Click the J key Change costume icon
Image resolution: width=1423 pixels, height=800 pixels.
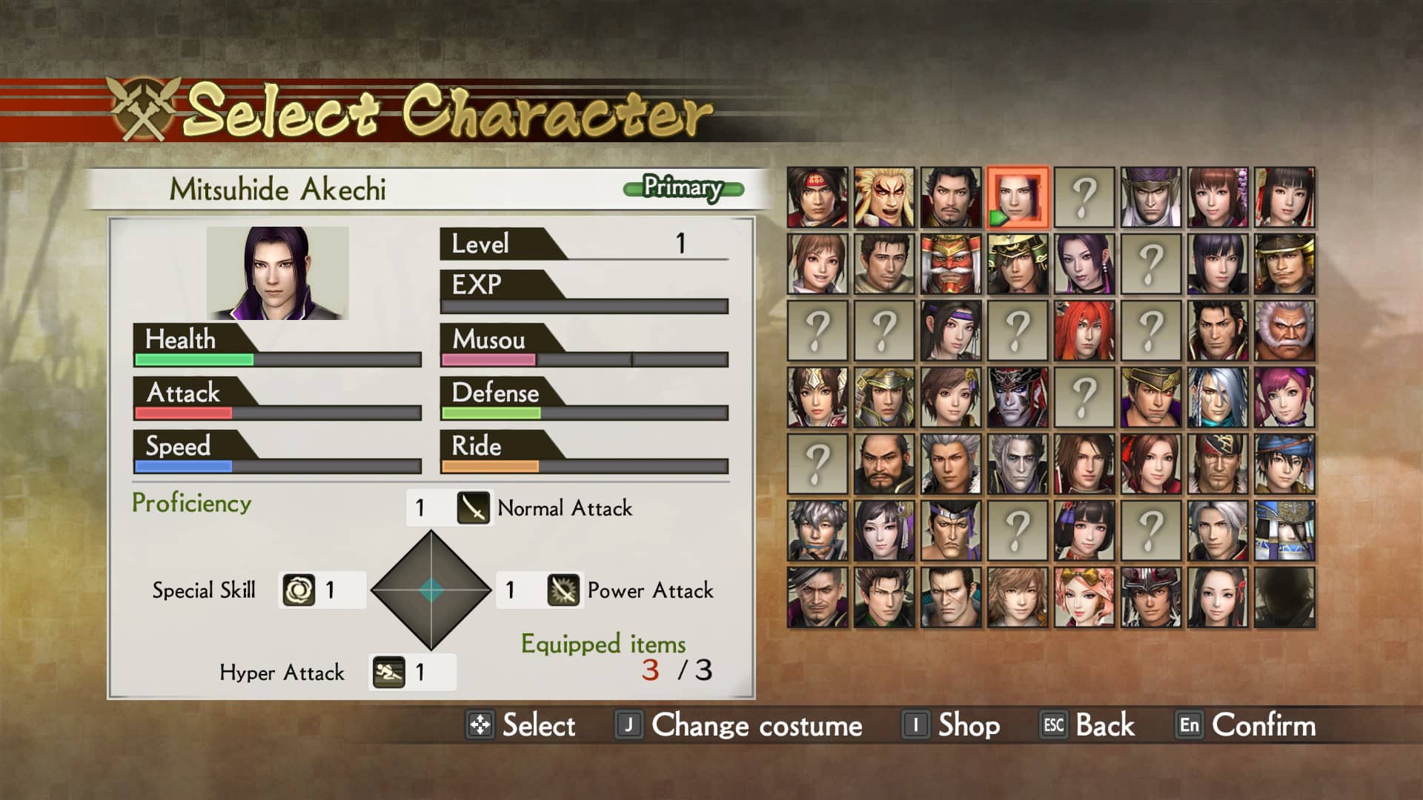tap(629, 724)
